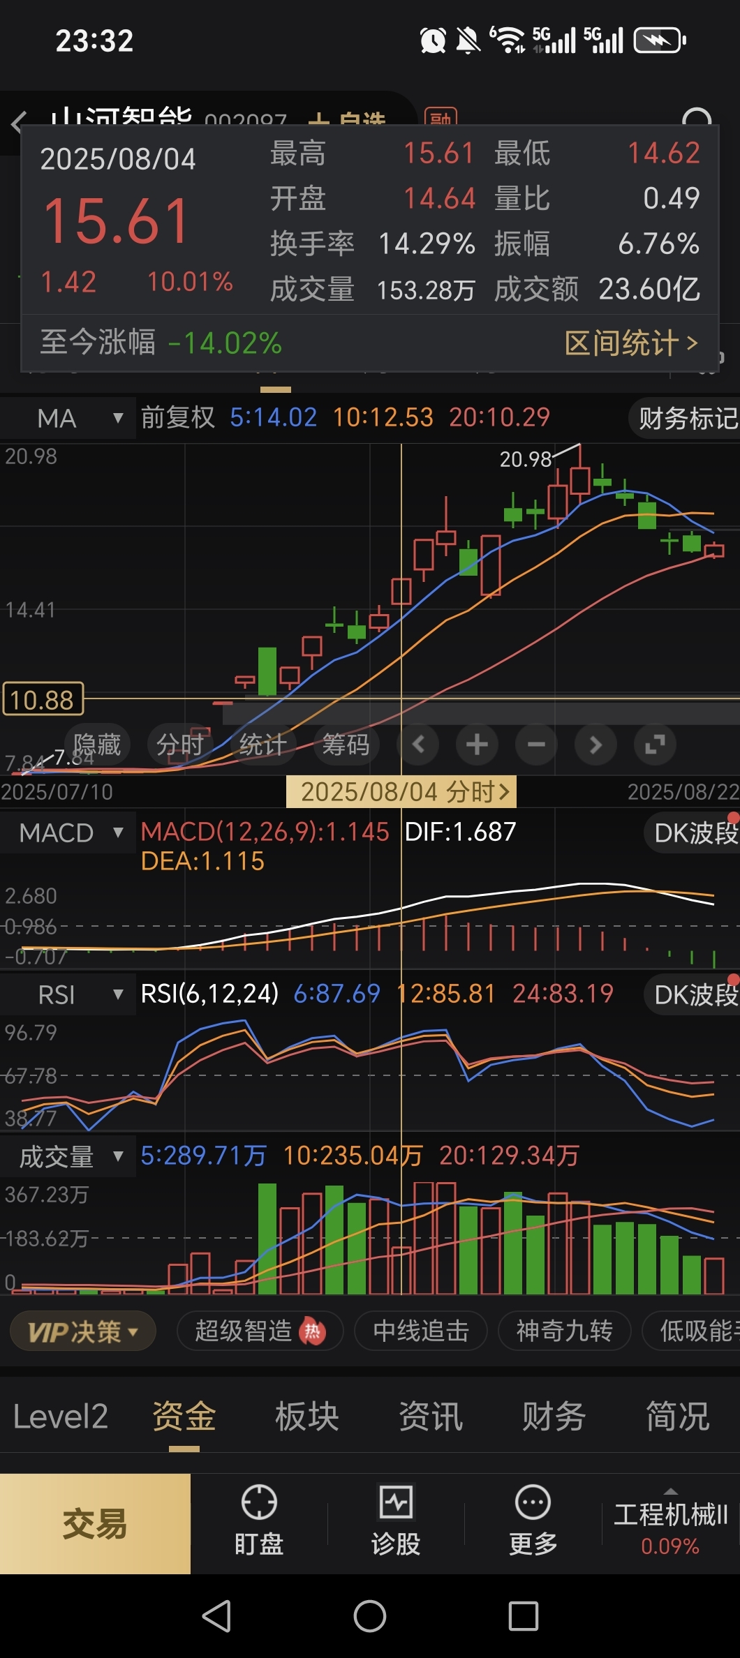Switch to the 资讯 tab
This screenshot has width=740, height=1658.
point(431,1417)
